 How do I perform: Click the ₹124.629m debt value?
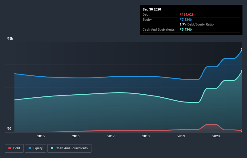coord(188,14)
